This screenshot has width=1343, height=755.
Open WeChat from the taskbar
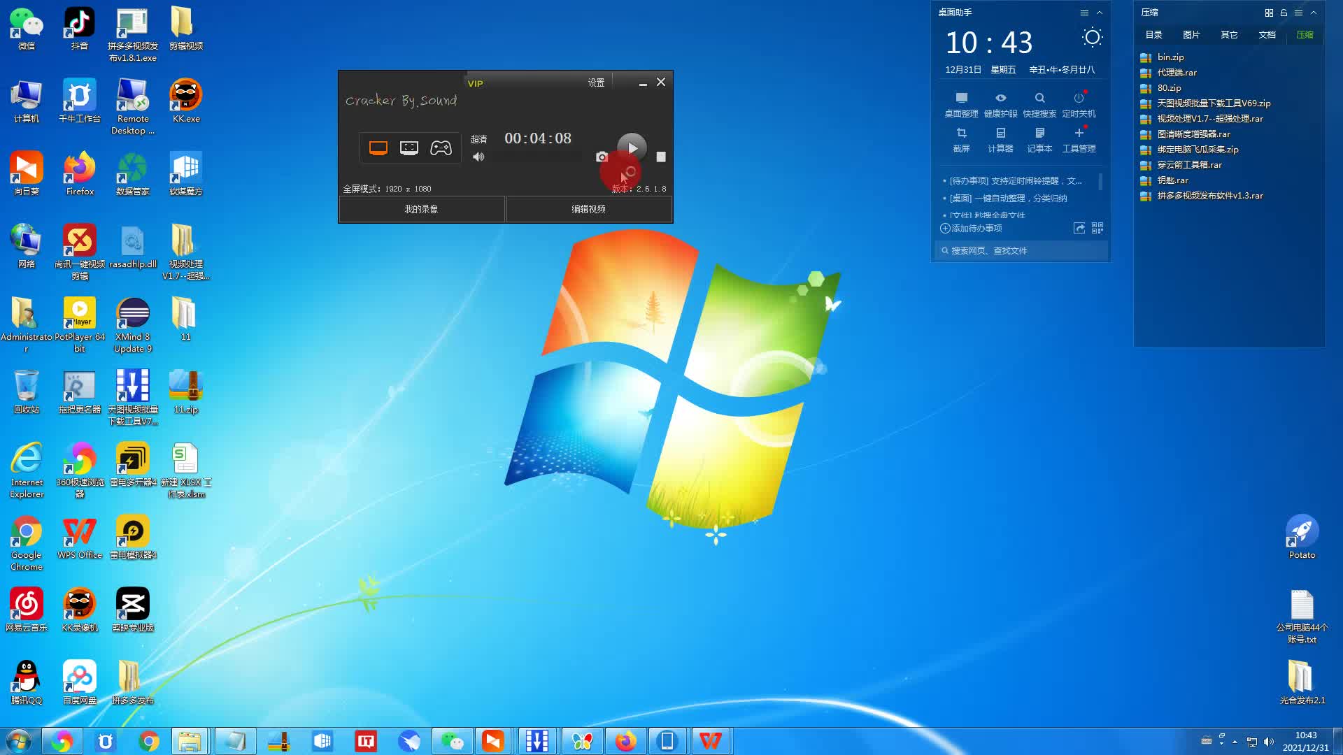(452, 741)
